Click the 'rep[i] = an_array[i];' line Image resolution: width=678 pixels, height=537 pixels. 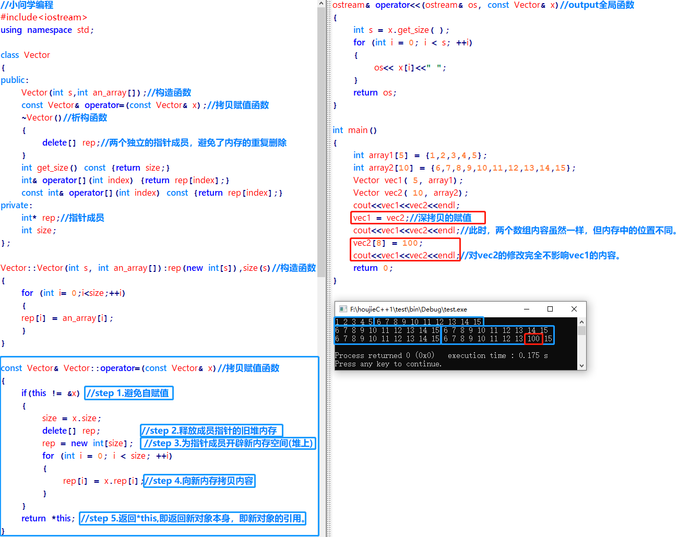click(67, 318)
